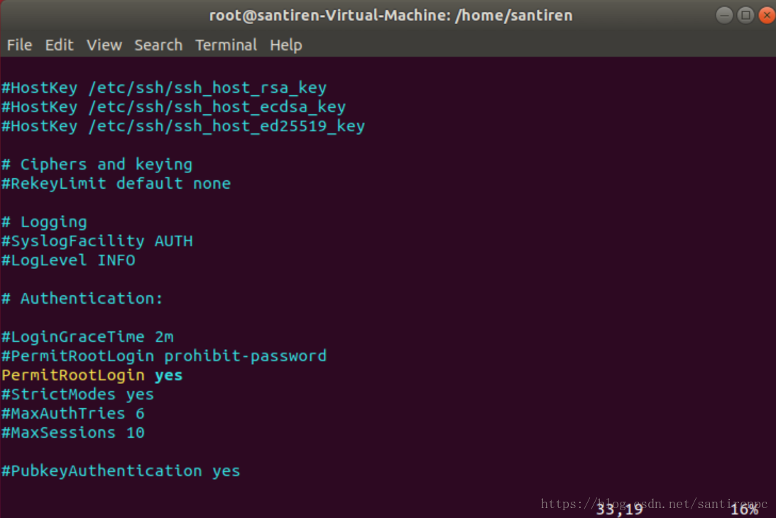Click the HostKey ssh_host_rsa_key line
776x518 pixels.
point(163,87)
